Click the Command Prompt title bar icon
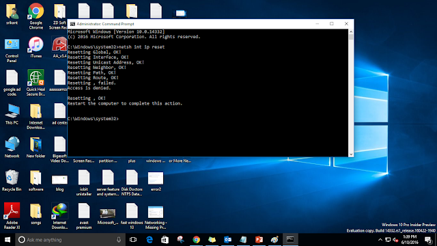Image resolution: width=437 pixels, height=246 pixels. (72, 24)
